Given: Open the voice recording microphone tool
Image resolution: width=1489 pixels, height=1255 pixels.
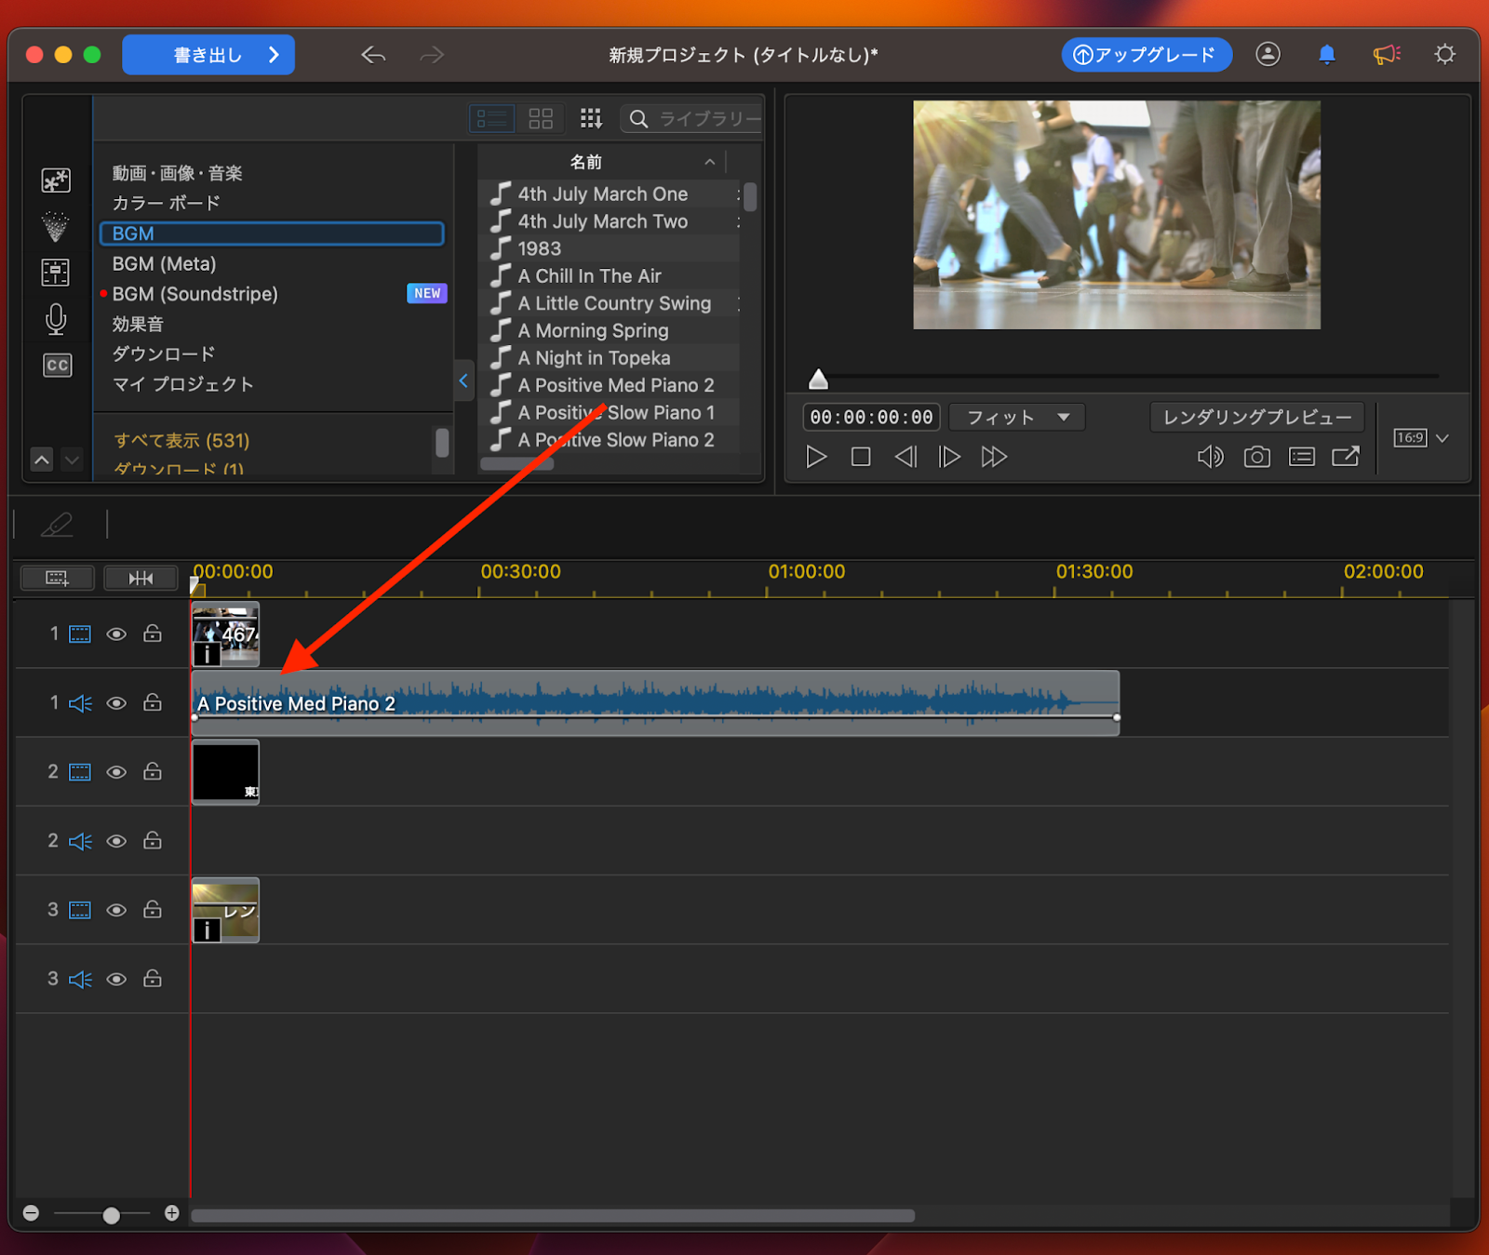Looking at the screenshot, I should [x=56, y=319].
